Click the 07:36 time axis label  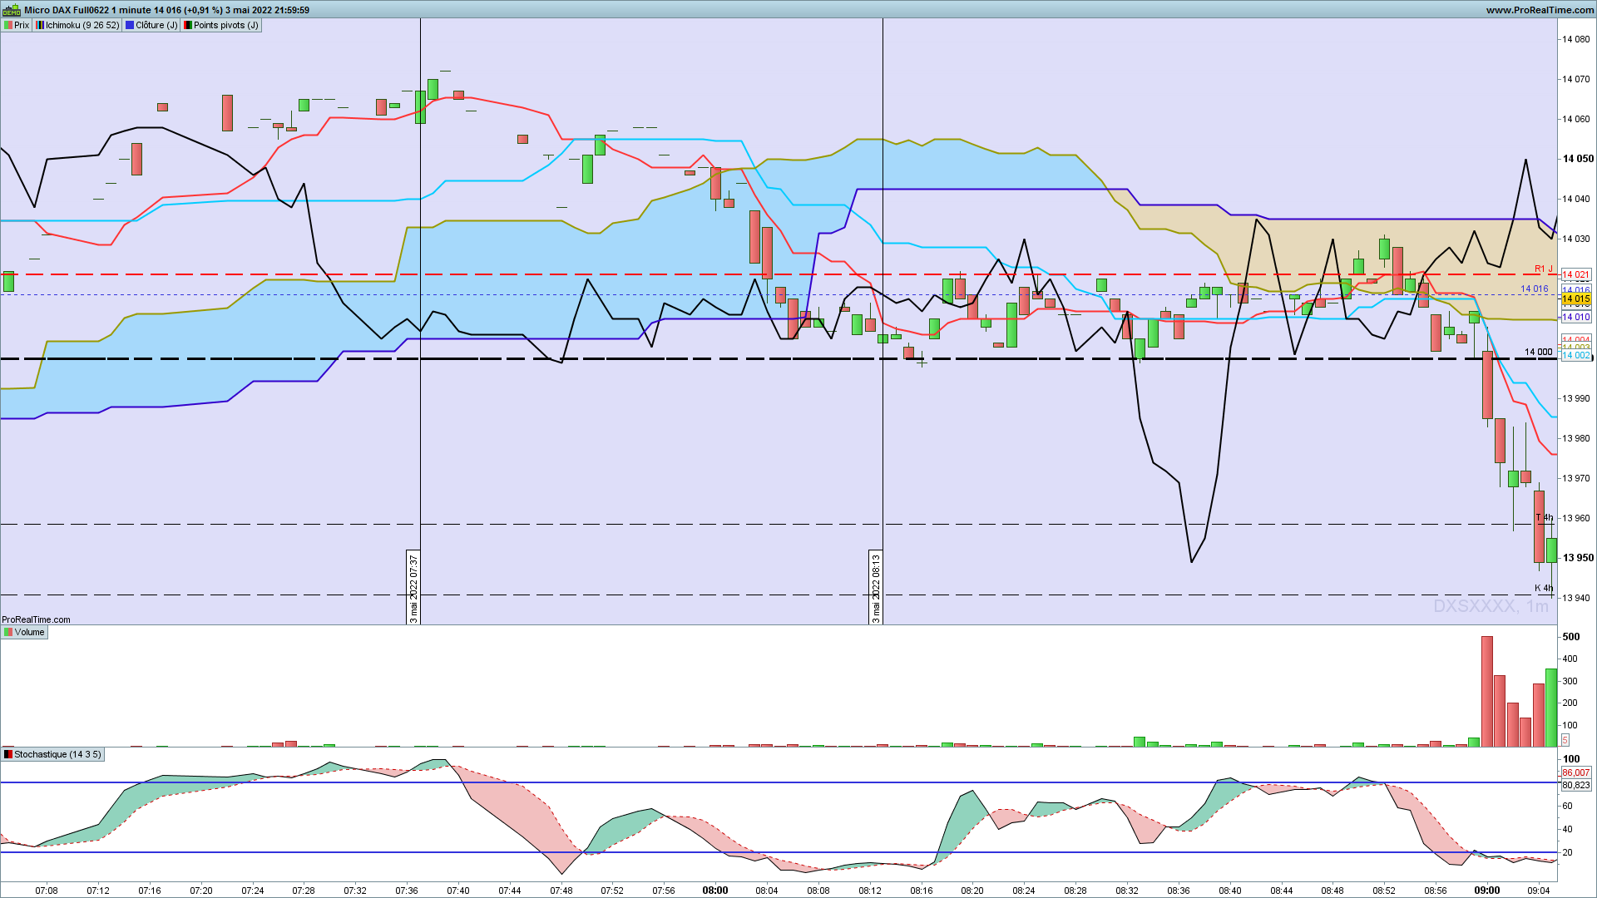tap(407, 891)
